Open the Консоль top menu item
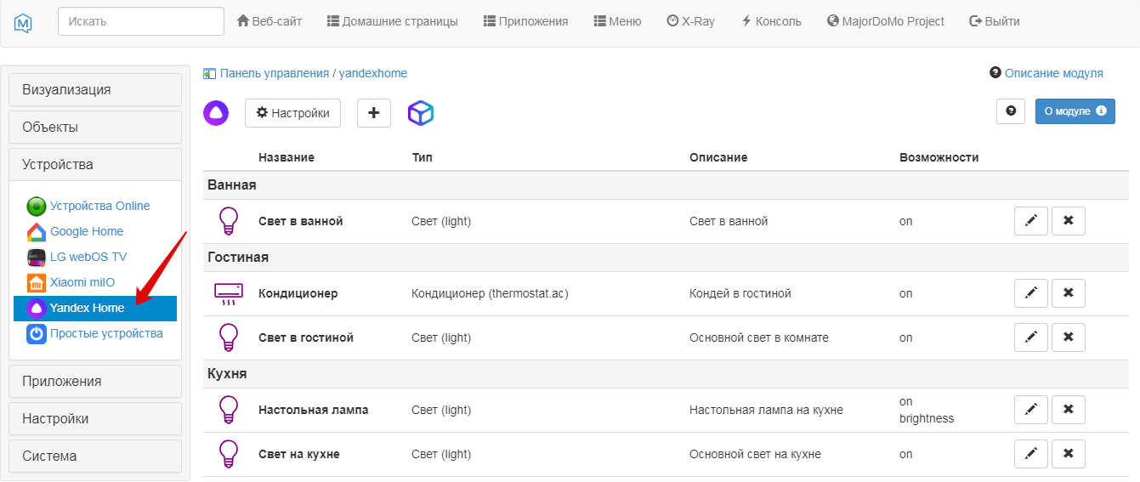1140x482 pixels. coord(771,21)
